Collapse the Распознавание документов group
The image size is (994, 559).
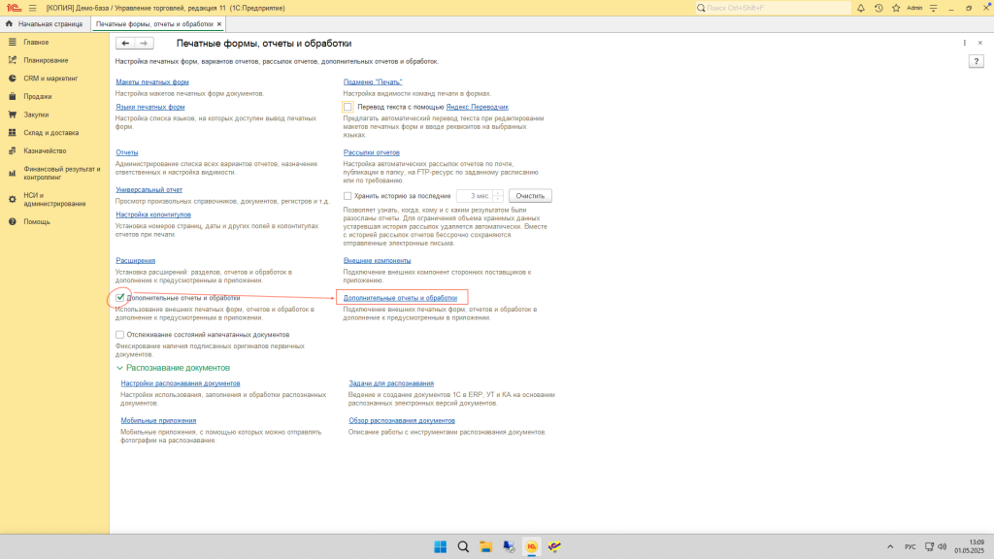119,368
